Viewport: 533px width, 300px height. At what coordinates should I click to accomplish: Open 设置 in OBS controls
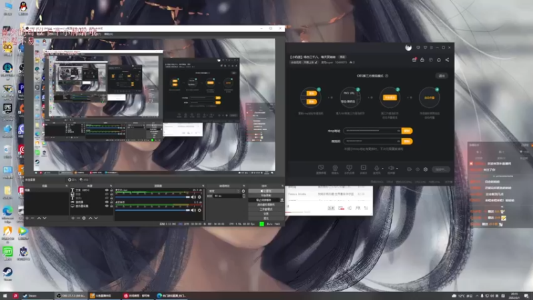point(265,213)
